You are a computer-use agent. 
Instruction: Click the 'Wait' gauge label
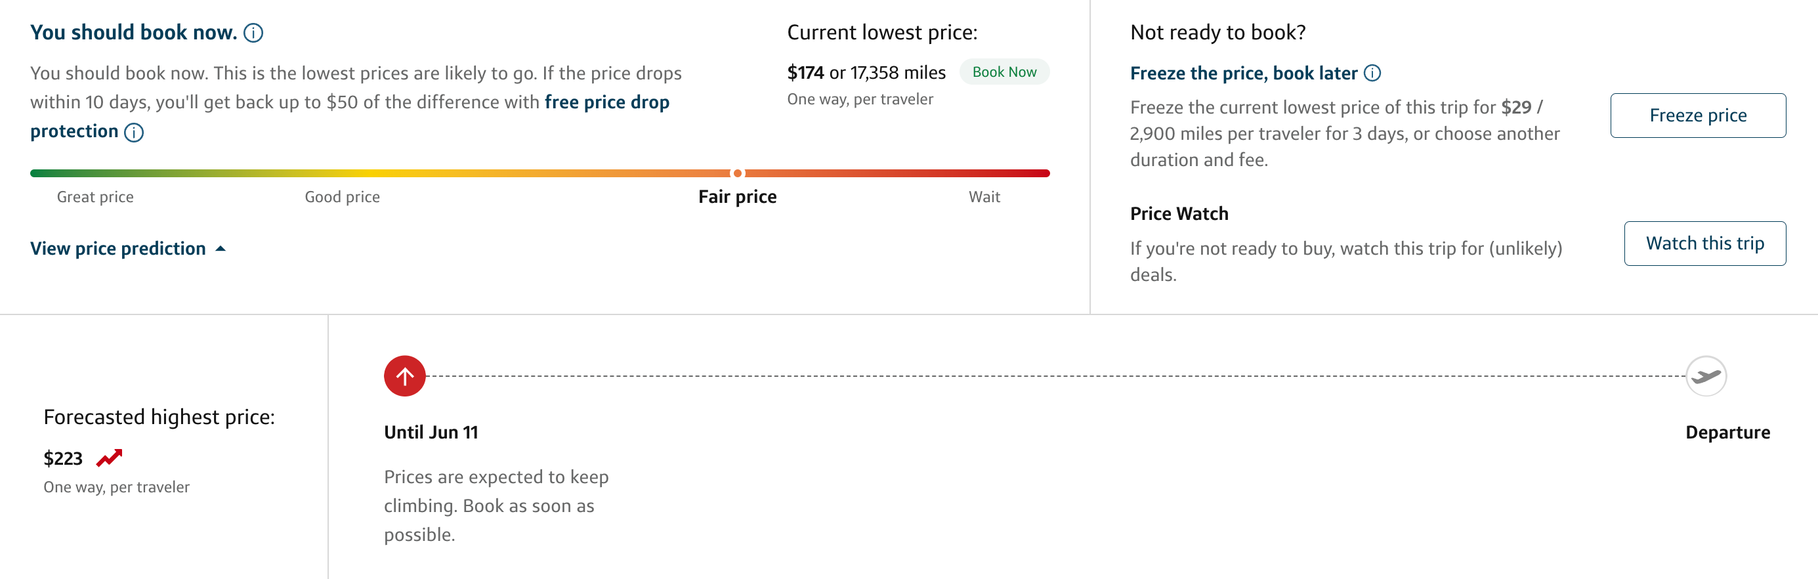coord(984,197)
